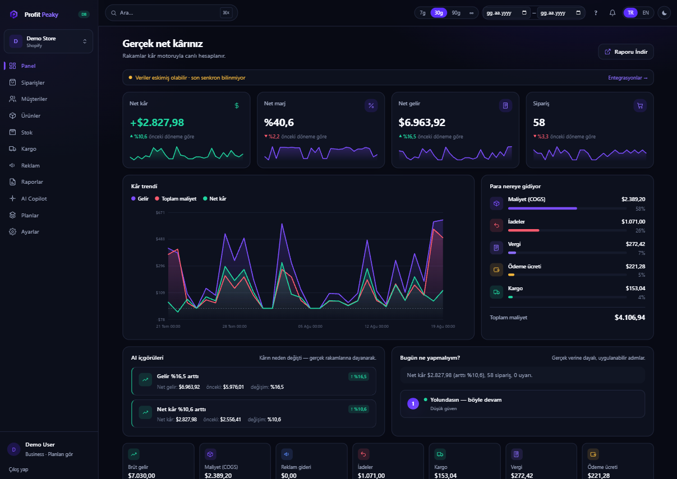Click the trend icon beside Gelir %16,5 arttı
Screen dimensions: 677x479
click(145, 380)
